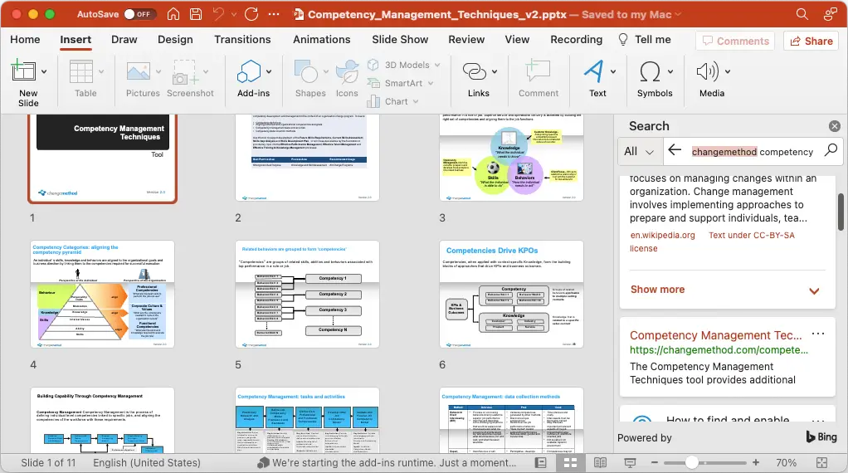Click the Save icon in title bar

coord(196,14)
